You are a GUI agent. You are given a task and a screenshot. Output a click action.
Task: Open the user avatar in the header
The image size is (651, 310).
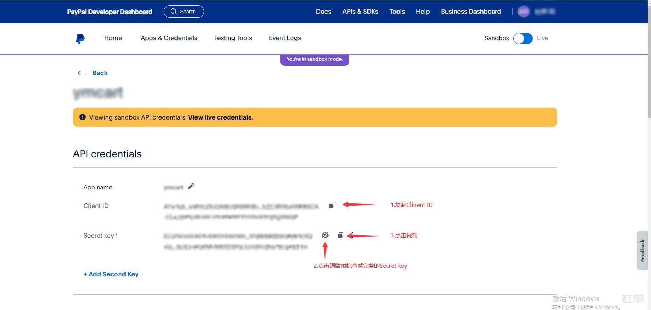click(524, 12)
